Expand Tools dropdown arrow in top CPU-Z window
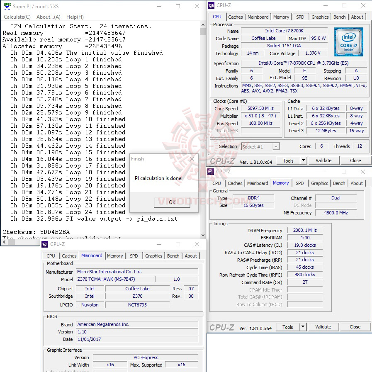Screen dimensions: 372x372 (303, 161)
